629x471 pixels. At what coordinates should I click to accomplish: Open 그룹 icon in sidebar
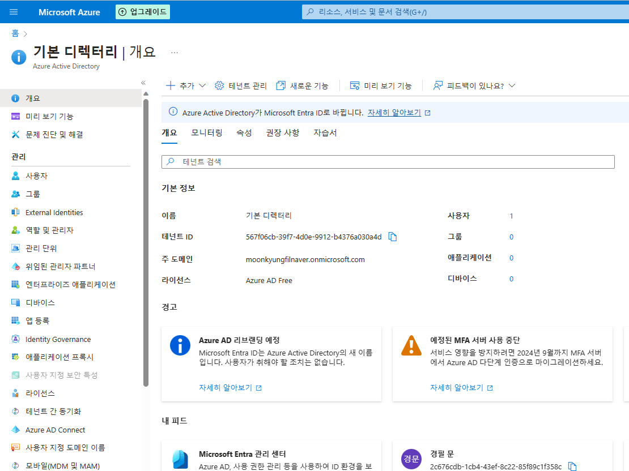tap(16, 194)
